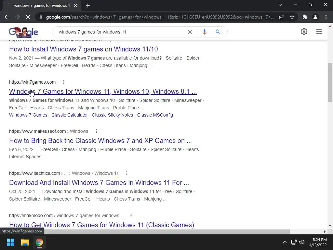Image resolution: width=333 pixels, height=250 pixels.
Task: Follow the Classic Calculator sitelink
Action: (70, 115)
